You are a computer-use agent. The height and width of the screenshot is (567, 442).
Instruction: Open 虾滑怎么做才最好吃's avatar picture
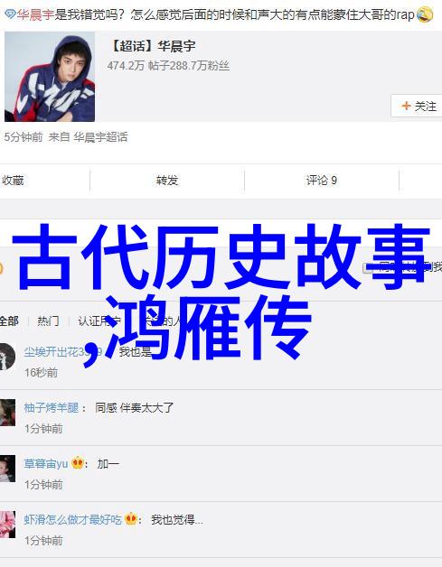[7, 525]
